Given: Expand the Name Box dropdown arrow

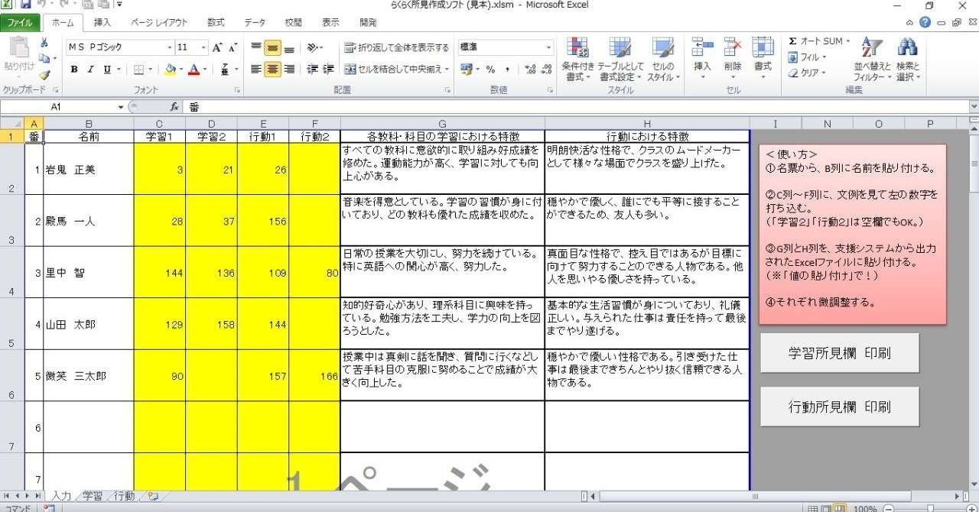Looking at the screenshot, I should (121, 107).
